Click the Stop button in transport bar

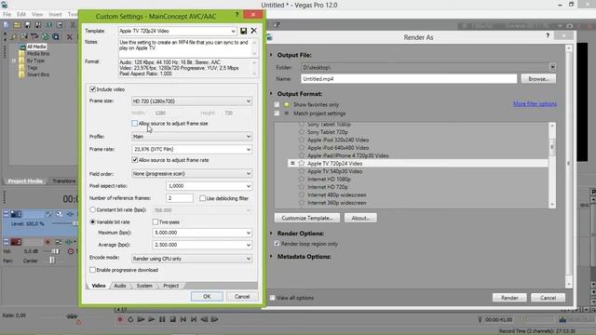click(173, 319)
